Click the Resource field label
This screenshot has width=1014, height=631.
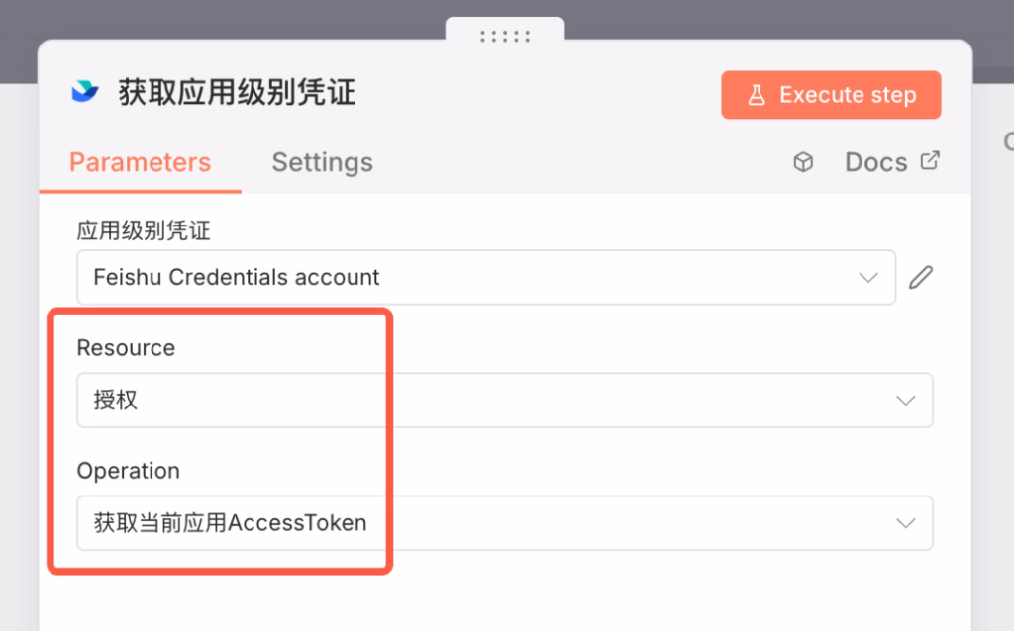point(126,348)
